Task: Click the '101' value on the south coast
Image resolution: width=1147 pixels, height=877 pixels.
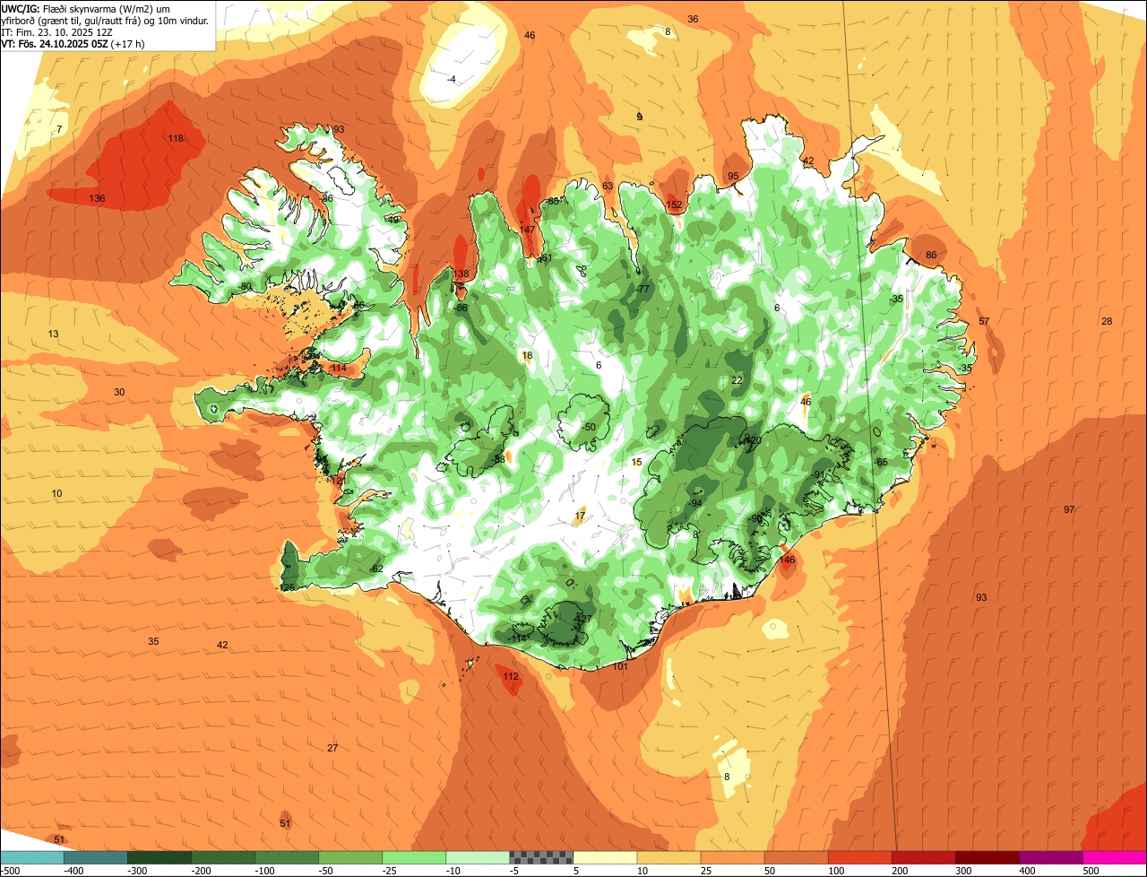Action: click(620, 666)
